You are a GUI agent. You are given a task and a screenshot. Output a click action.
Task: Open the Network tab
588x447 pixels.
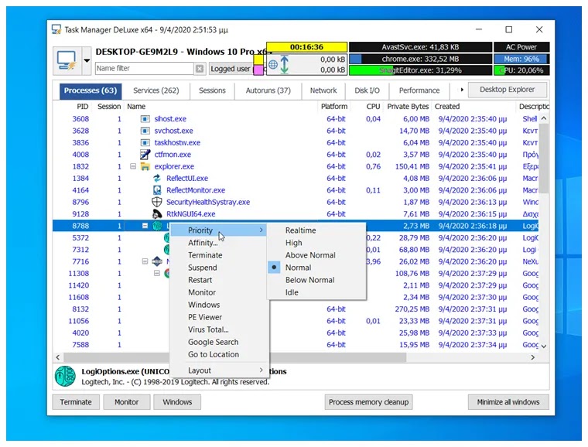[323, 90]
